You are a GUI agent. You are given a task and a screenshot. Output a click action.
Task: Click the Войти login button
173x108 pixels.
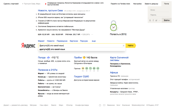click(166, 20)
